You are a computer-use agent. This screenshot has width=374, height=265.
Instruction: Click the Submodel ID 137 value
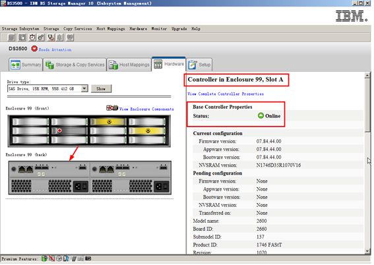(261, 237)
